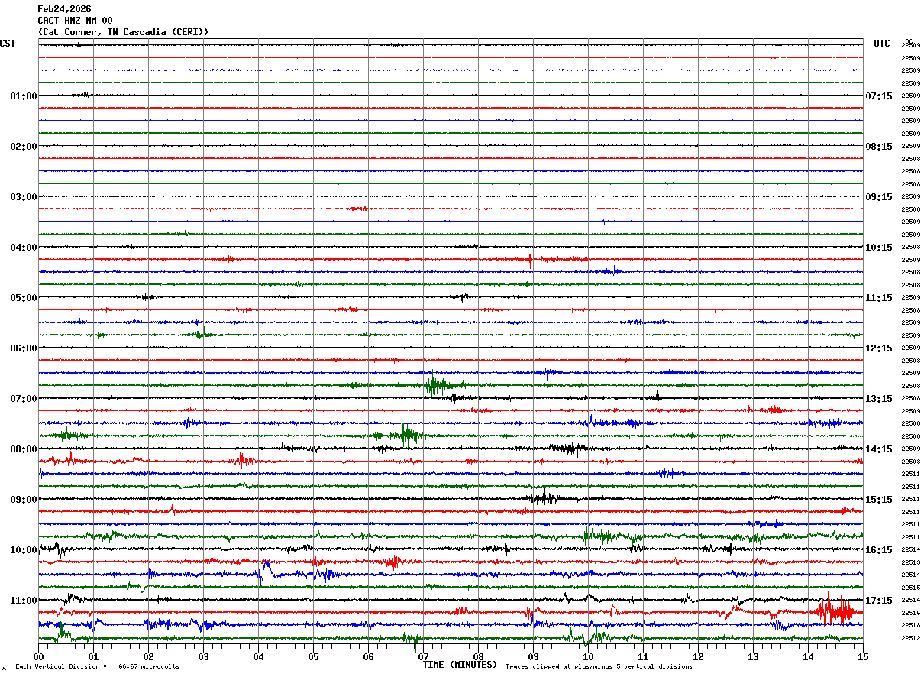
Task: Click the 08 minute axis label
Action: (x=478, y=656)
